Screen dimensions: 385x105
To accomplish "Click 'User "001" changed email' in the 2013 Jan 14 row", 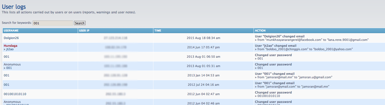I will pos(275,74).
